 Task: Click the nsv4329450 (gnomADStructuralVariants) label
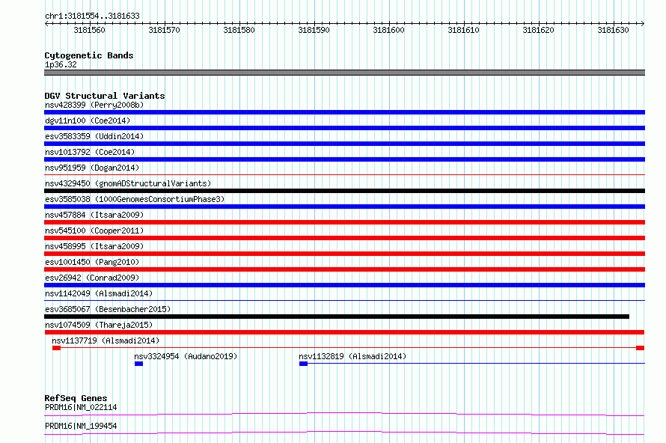(128, 183)
